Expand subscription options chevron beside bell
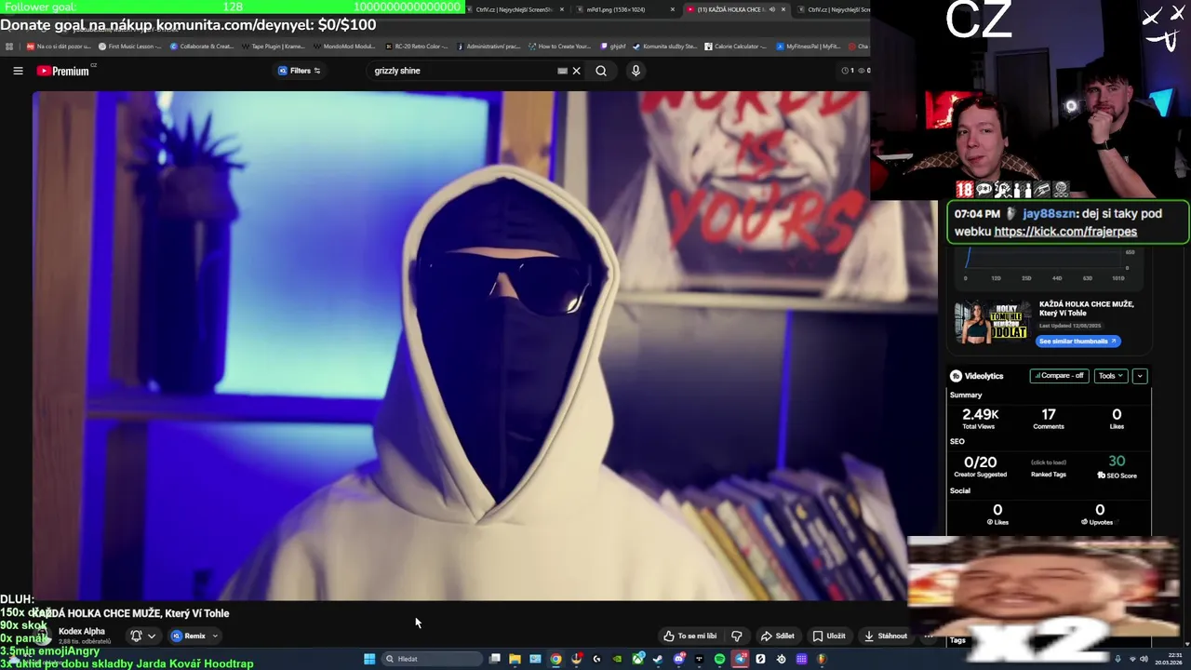Screen dimensions: 1191x670 (152, 636)
